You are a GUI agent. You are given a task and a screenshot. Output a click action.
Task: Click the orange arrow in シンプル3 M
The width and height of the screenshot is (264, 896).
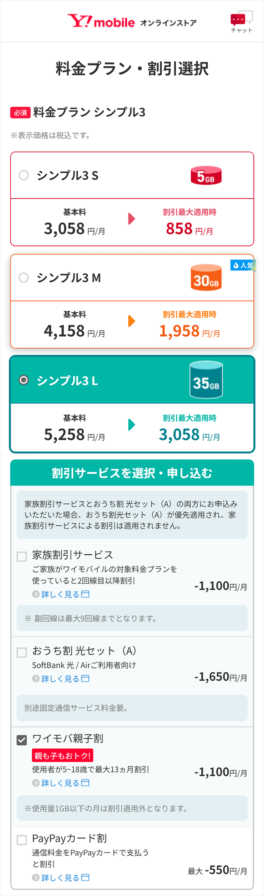click(132, 321)
